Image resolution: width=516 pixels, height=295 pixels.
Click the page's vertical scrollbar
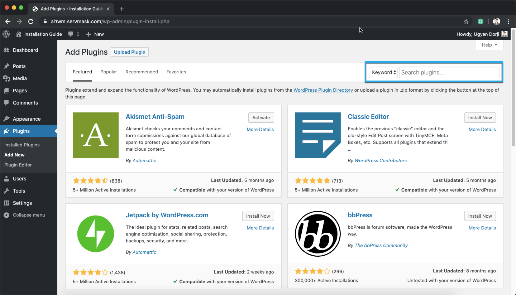(x=513, y=93)
